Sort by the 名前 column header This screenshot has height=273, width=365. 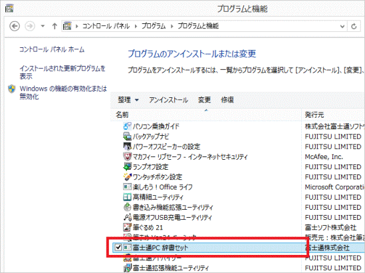tap(206, 115)
